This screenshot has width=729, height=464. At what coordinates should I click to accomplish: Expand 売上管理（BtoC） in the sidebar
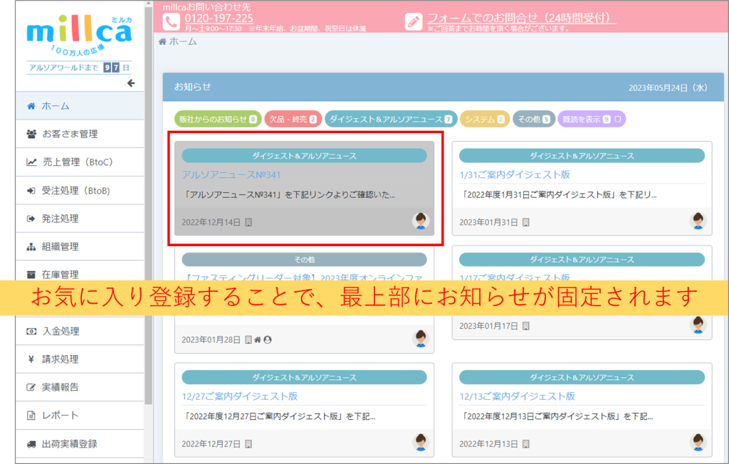pyautogui.click(x=78, y=162)
